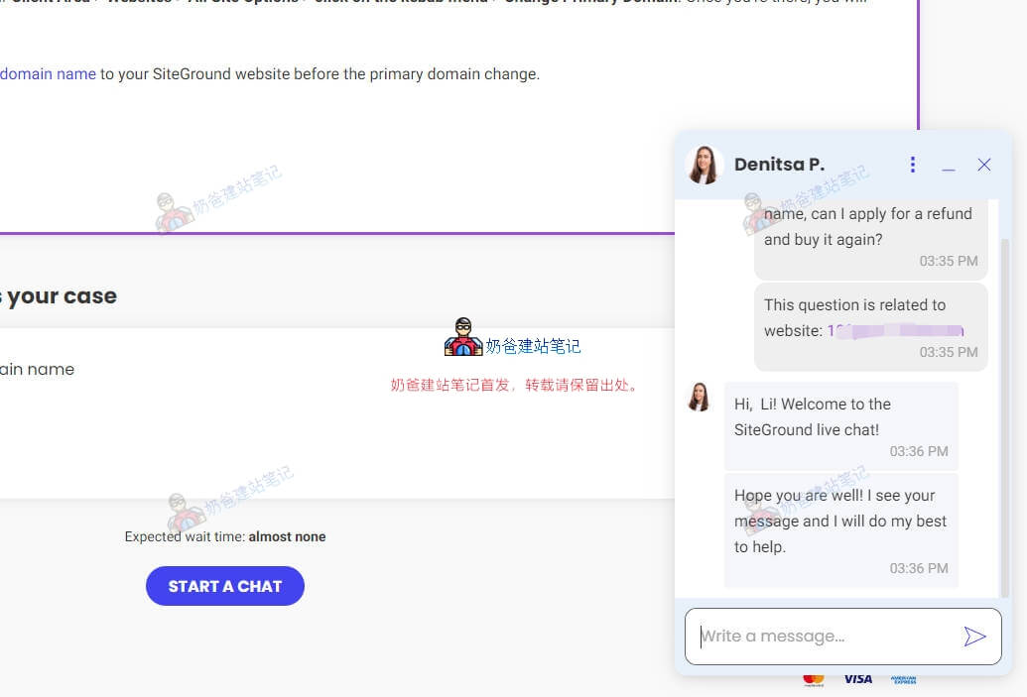Image resolution: width=1027 pixels, height=697 pixels.
Task: Click the "Expected wait time" text
Action: pyautogui.click(x=224, y=536)
